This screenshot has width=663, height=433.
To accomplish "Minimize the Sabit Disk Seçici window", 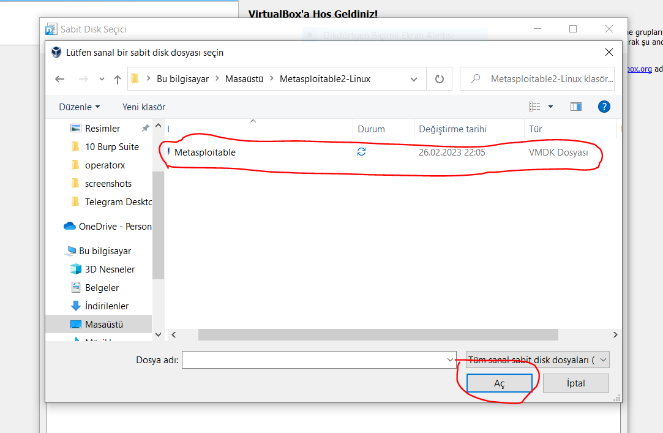I will 538,29.
